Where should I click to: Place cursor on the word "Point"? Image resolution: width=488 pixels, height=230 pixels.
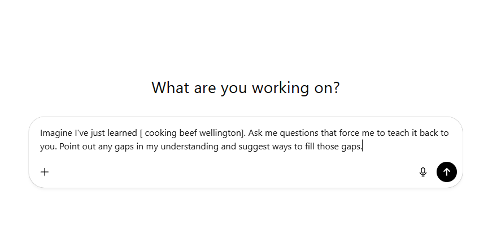69,147
